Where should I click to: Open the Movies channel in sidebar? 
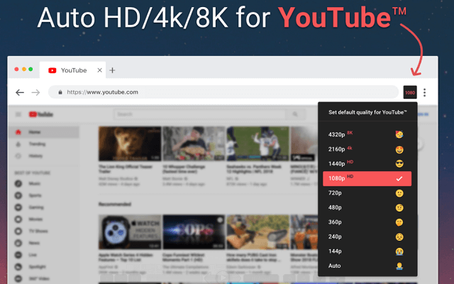44,219
